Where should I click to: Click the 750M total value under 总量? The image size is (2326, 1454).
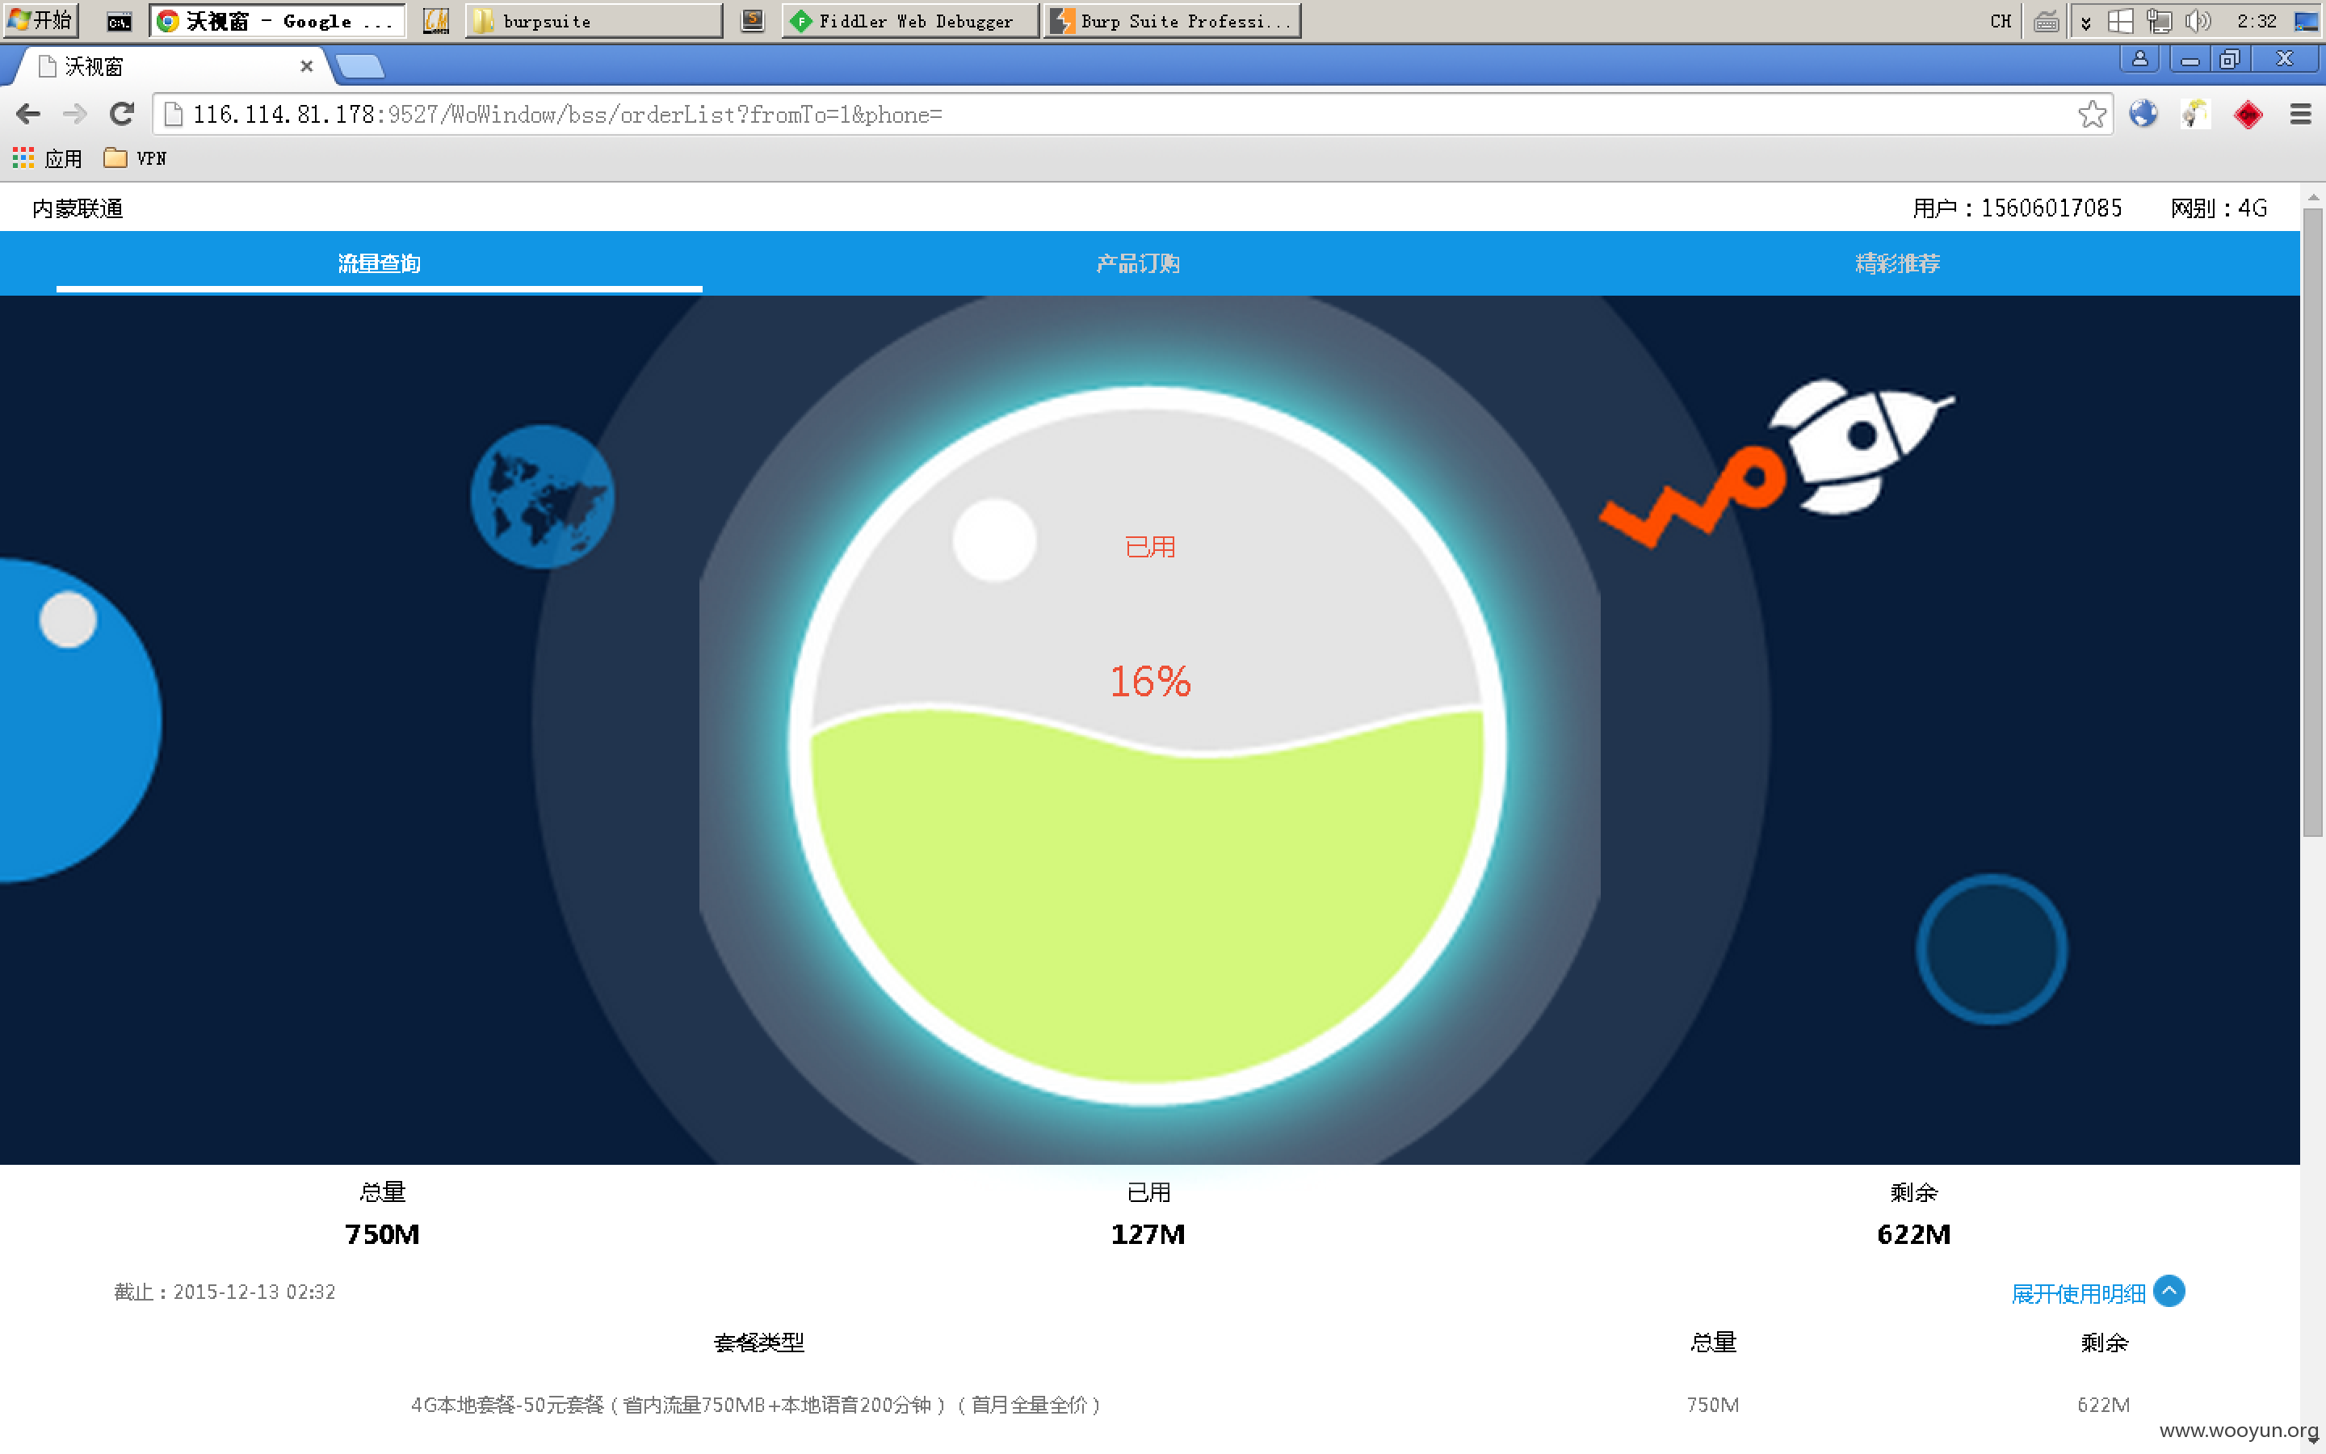tap(383, 1233)
